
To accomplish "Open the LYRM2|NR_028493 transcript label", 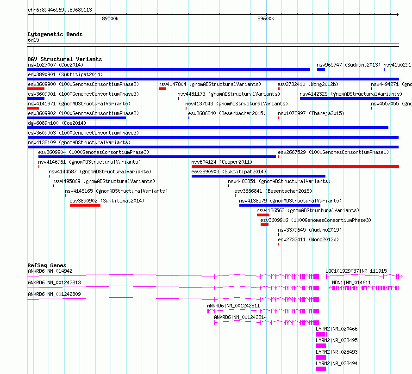I will 337,352.
